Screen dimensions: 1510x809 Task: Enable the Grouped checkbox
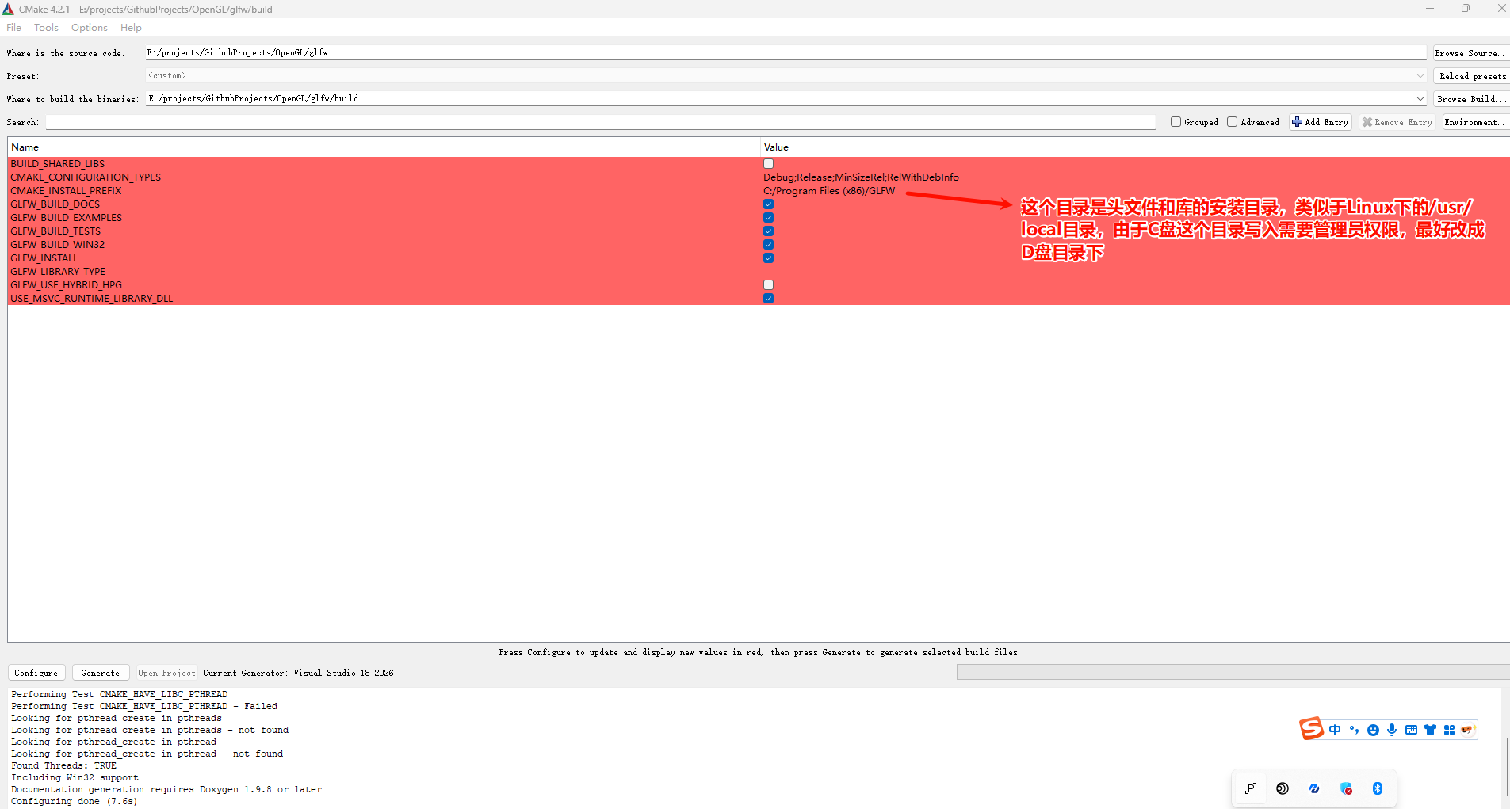1176,122
